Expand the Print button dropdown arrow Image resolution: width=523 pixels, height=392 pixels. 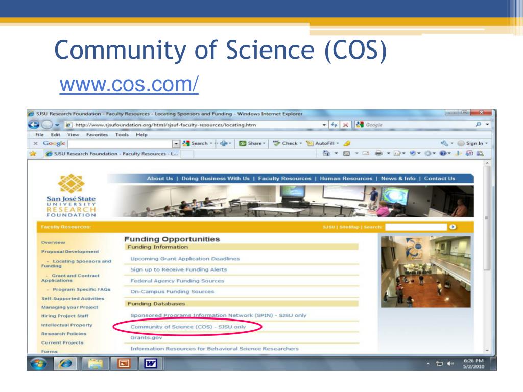point(388,153)
